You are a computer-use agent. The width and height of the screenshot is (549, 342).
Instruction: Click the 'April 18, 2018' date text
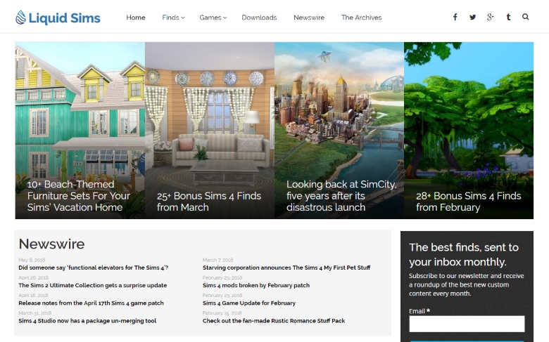(33, 295)
